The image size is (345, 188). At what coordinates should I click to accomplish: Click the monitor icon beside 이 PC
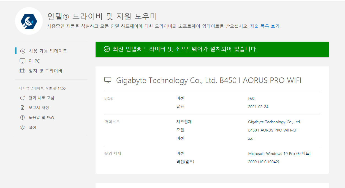[23, 61]
